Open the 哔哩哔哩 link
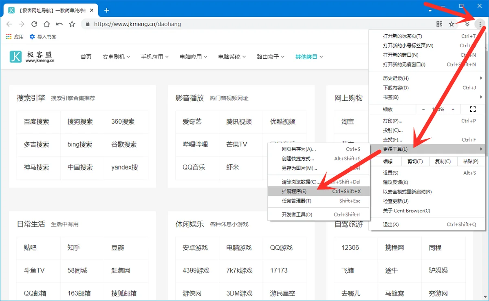The image size is (489, 301). (195, 144)
